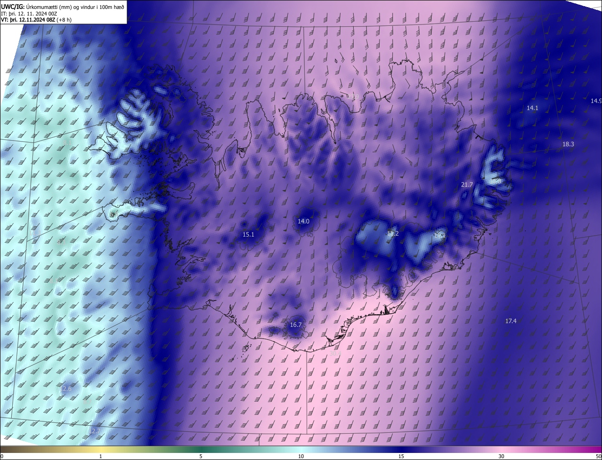Click the 15.1 value label
This screenshot has width=602, height=460.
pyautogui.click(x=248, y=234)
